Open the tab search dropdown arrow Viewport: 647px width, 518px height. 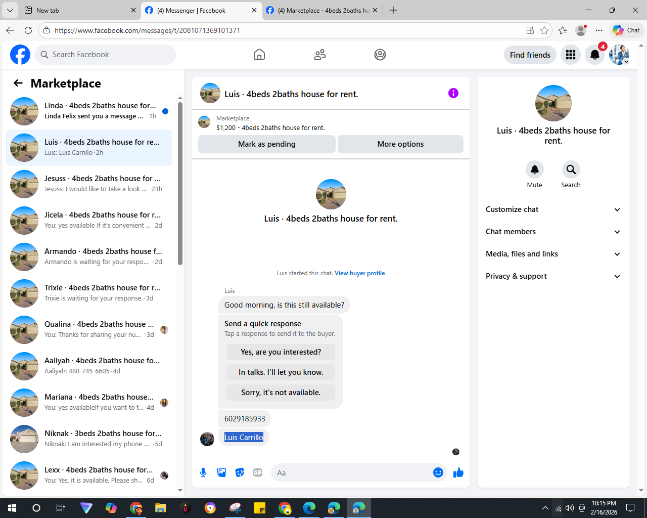pos(10,10)
